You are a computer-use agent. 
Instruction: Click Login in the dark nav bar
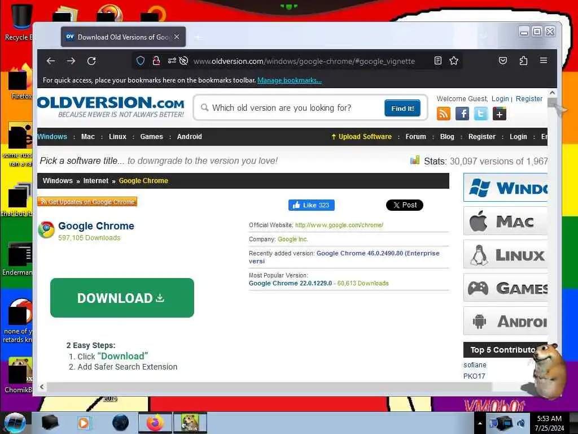[518, 137]
